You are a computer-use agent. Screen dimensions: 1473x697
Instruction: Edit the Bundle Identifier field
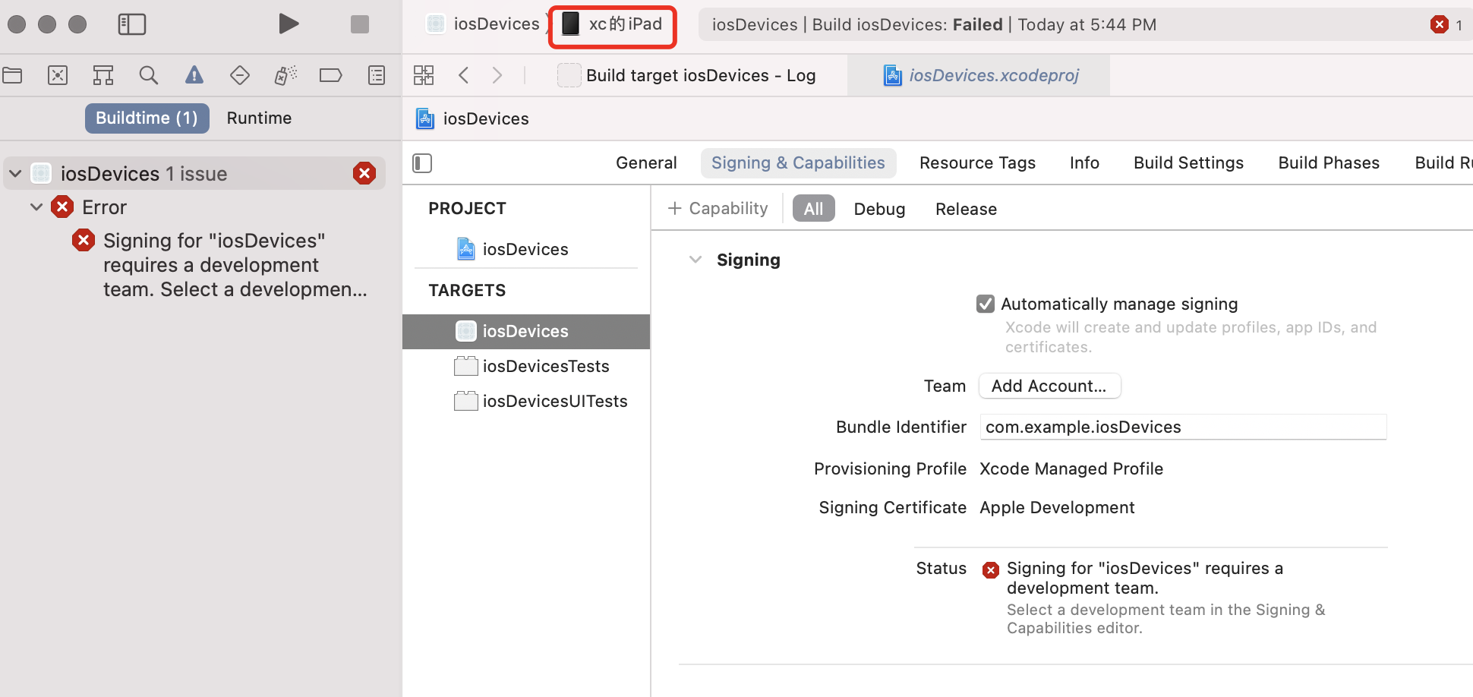tap(1183, 427)
